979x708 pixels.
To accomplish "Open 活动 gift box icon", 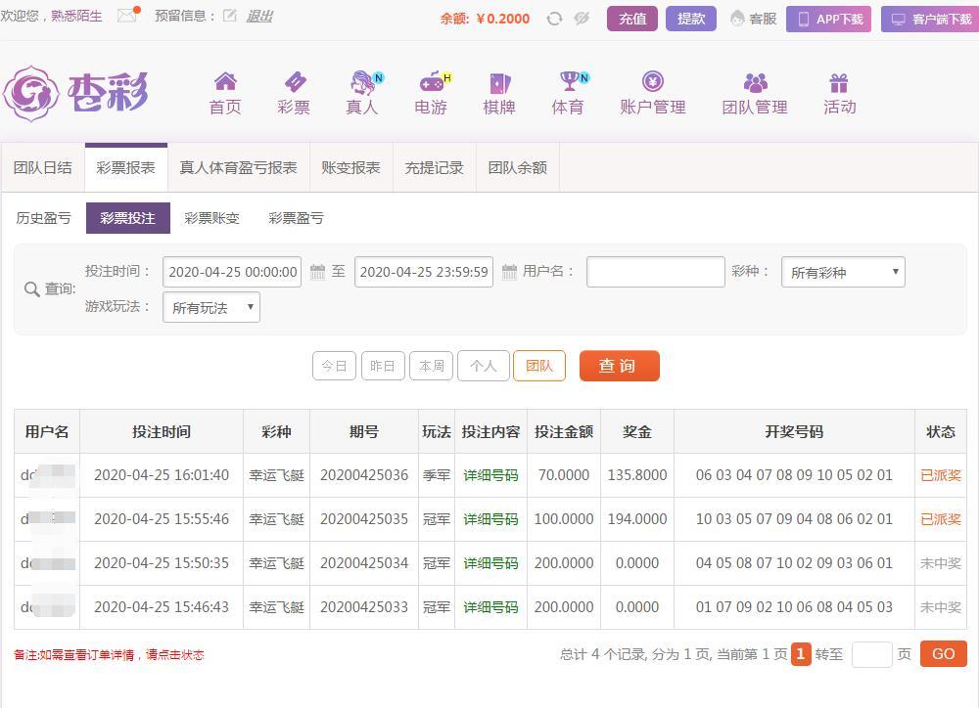I will (839, 82).
